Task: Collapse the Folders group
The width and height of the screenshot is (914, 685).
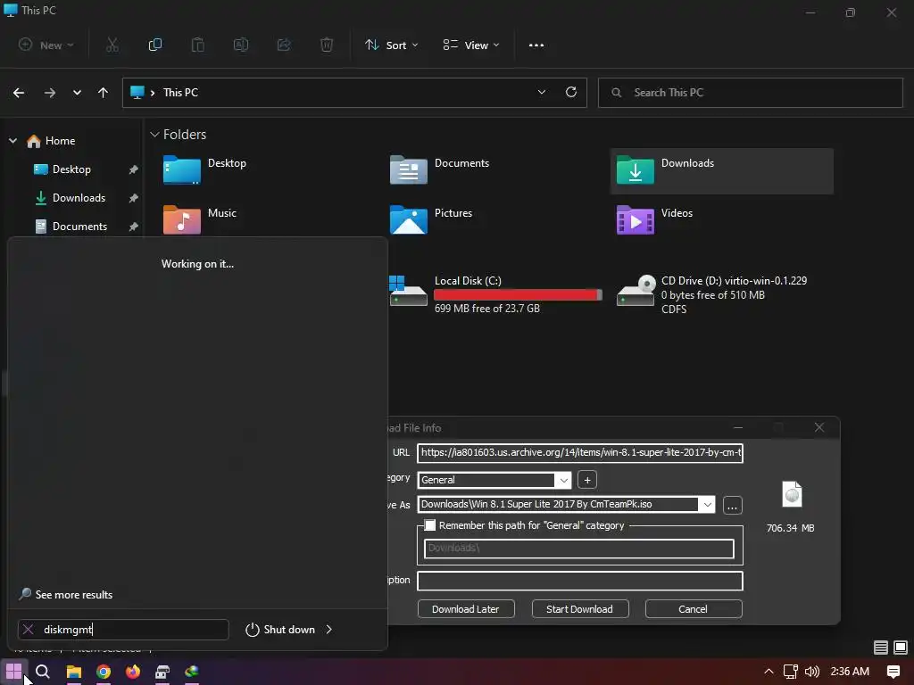Action: (x=154, y=135)
